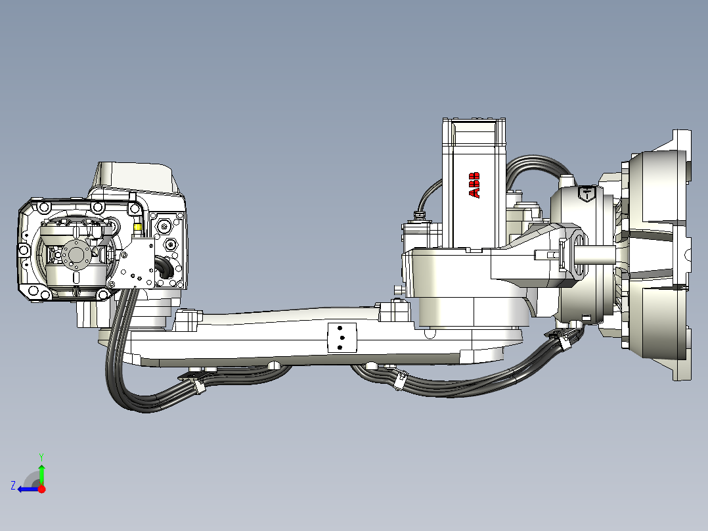Screen dimensions: 708x531
Task: Select the small plate with three black holes on the arm
Action: pyautogui.click(x=342, y=338)
